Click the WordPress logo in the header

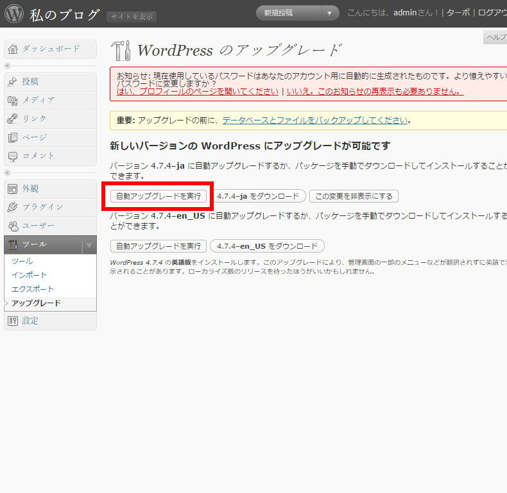(x=14, y=13)
